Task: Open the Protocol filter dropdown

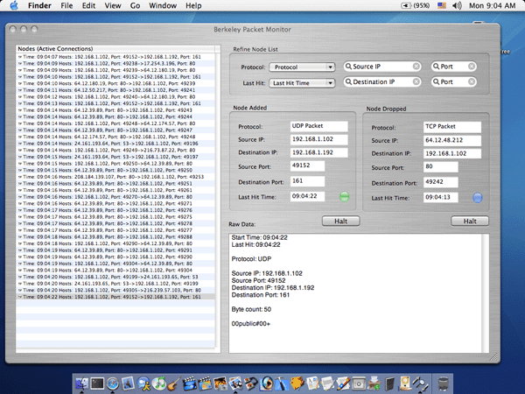Action: click(x=303, y=67)
